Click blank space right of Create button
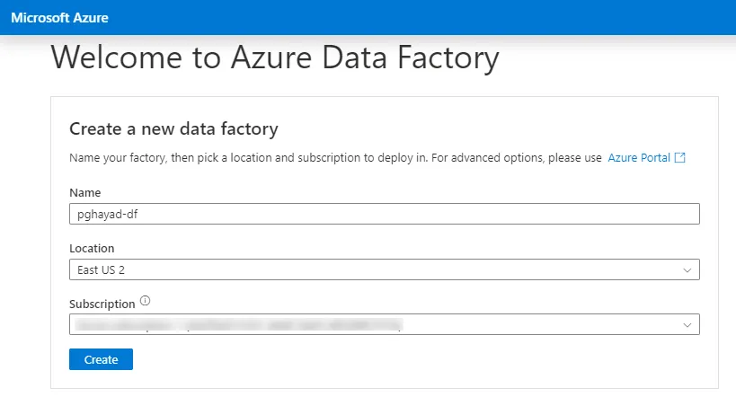 click(359, 359)
